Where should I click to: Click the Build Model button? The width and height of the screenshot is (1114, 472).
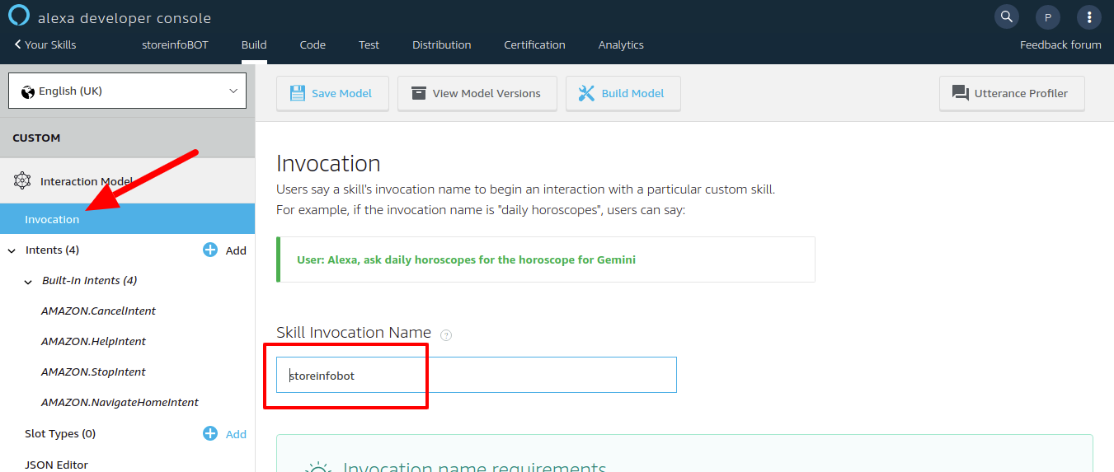point(623,93)
